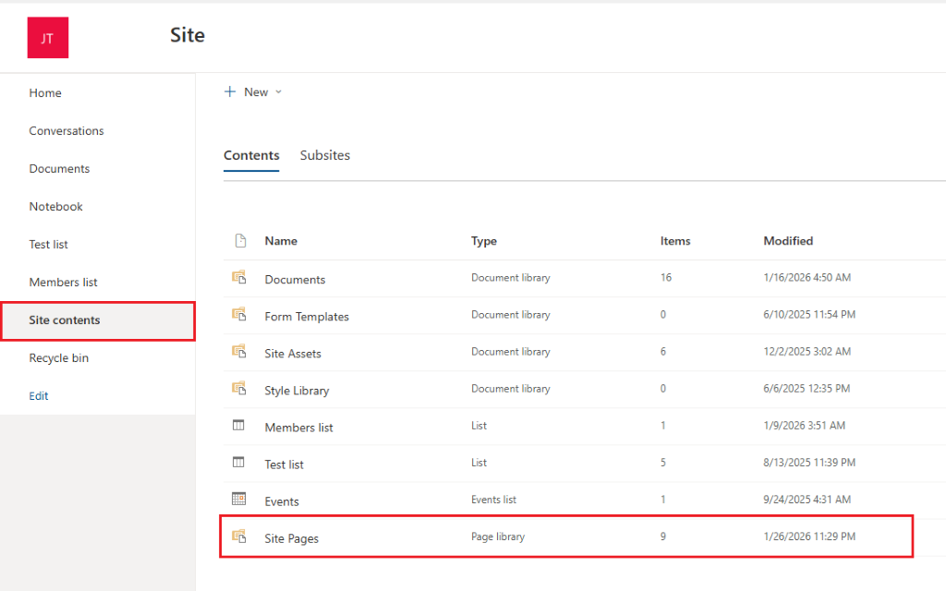The width and height of the screenshot is (946, 591).
Task: Click modified date '12/2/2025 3:02 AM'
Action: click(807, 351)
